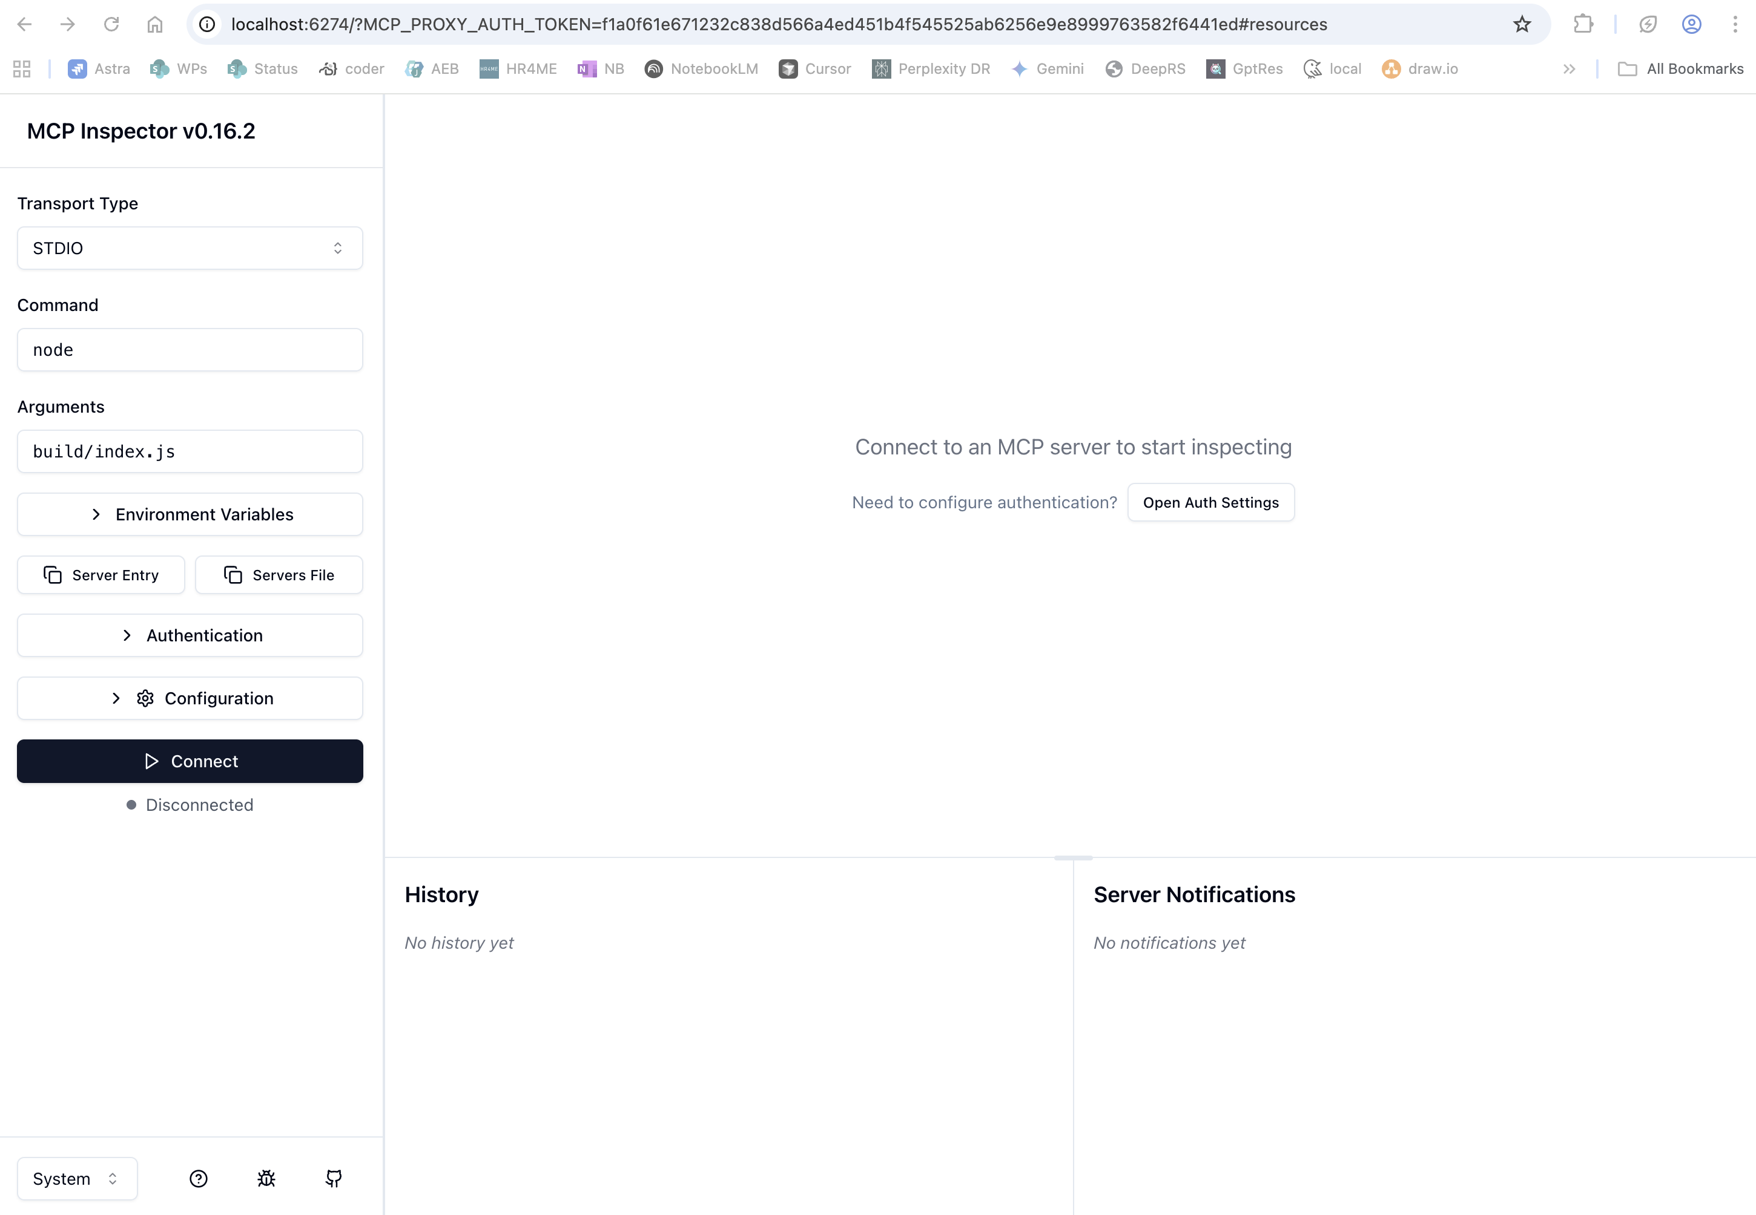Screen dimensions: 1756x1215
Task: Open the Transport Type STDIO dropdown
Action: 190,248
